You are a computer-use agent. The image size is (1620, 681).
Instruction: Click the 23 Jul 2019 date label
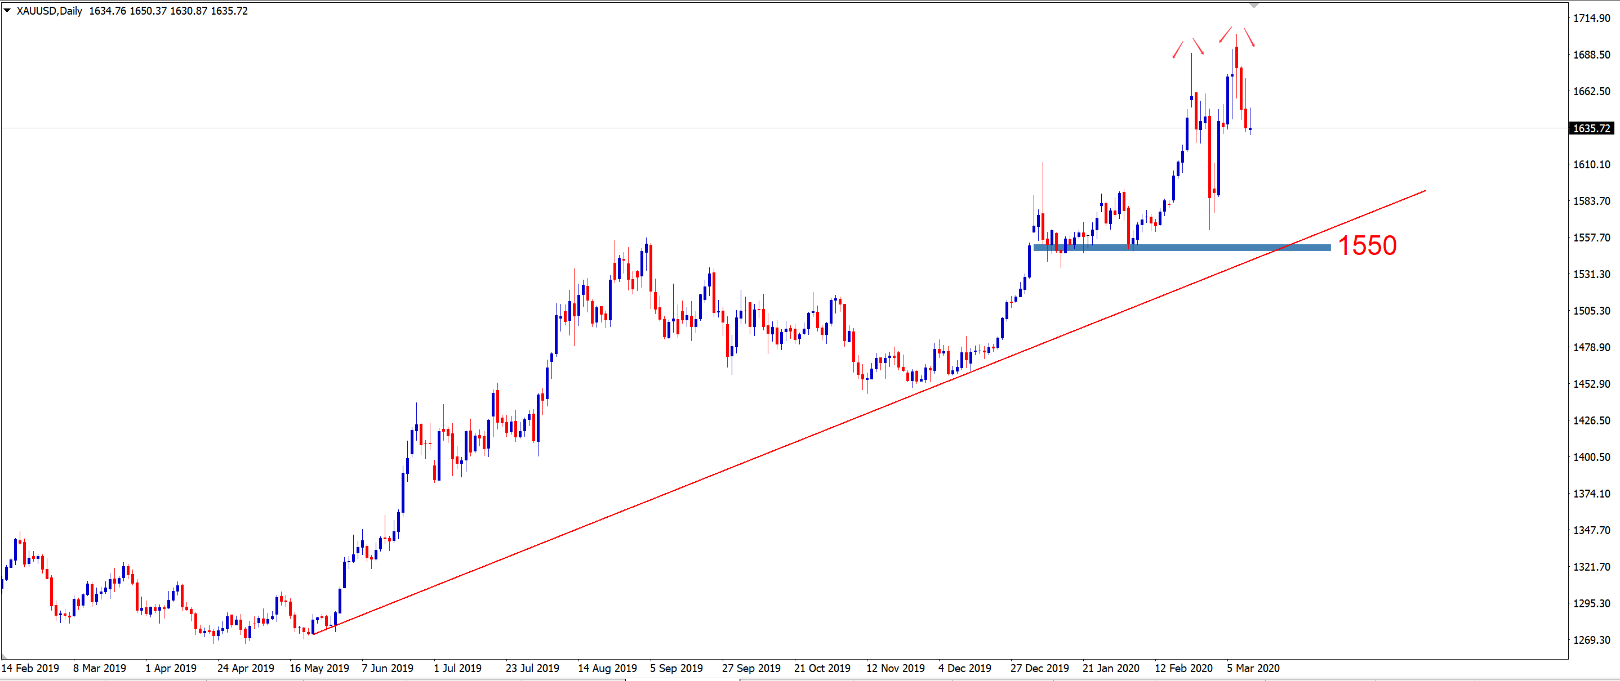(533, 669)
